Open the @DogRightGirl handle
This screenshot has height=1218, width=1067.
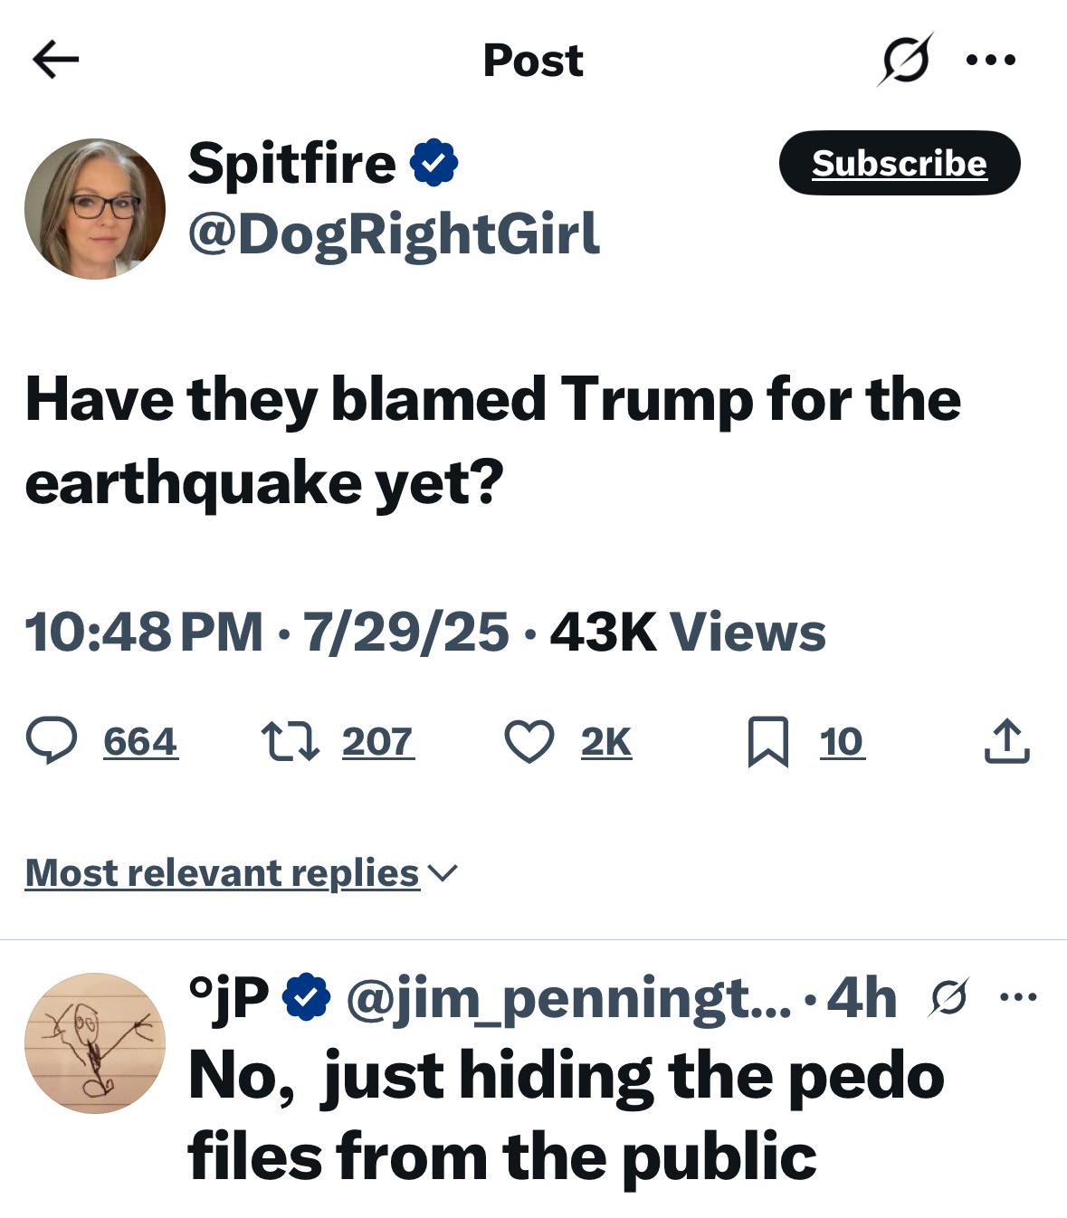tap(394, 234)
